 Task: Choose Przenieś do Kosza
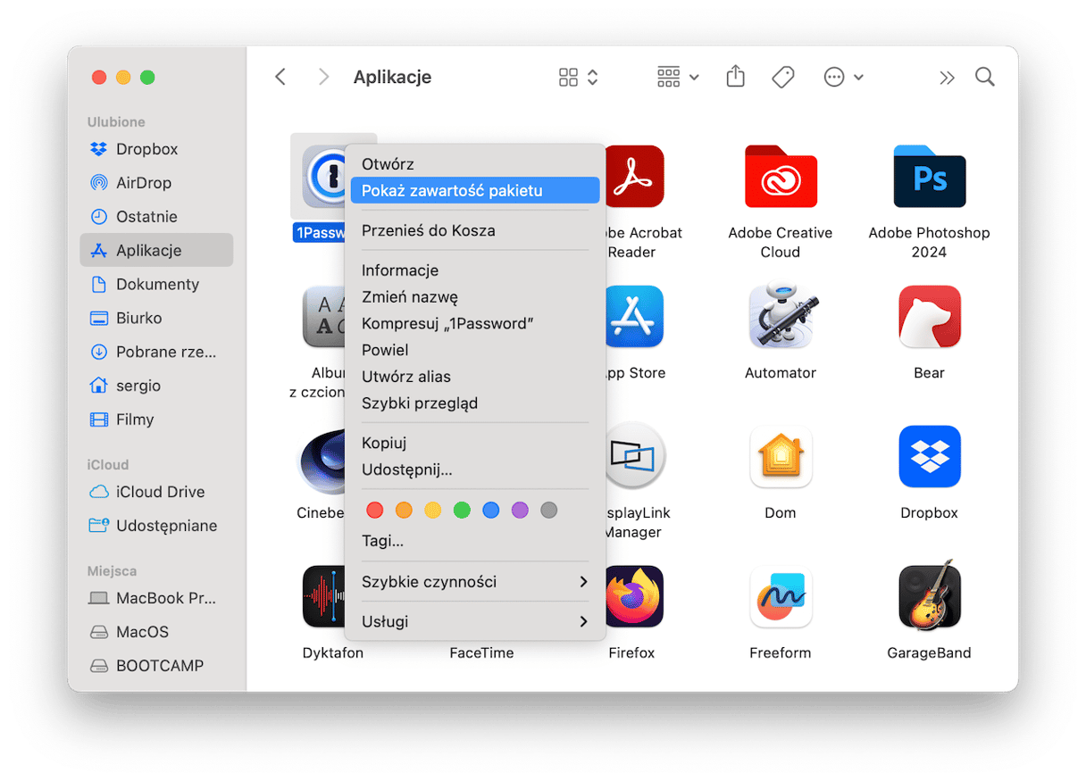coord(475,230)
